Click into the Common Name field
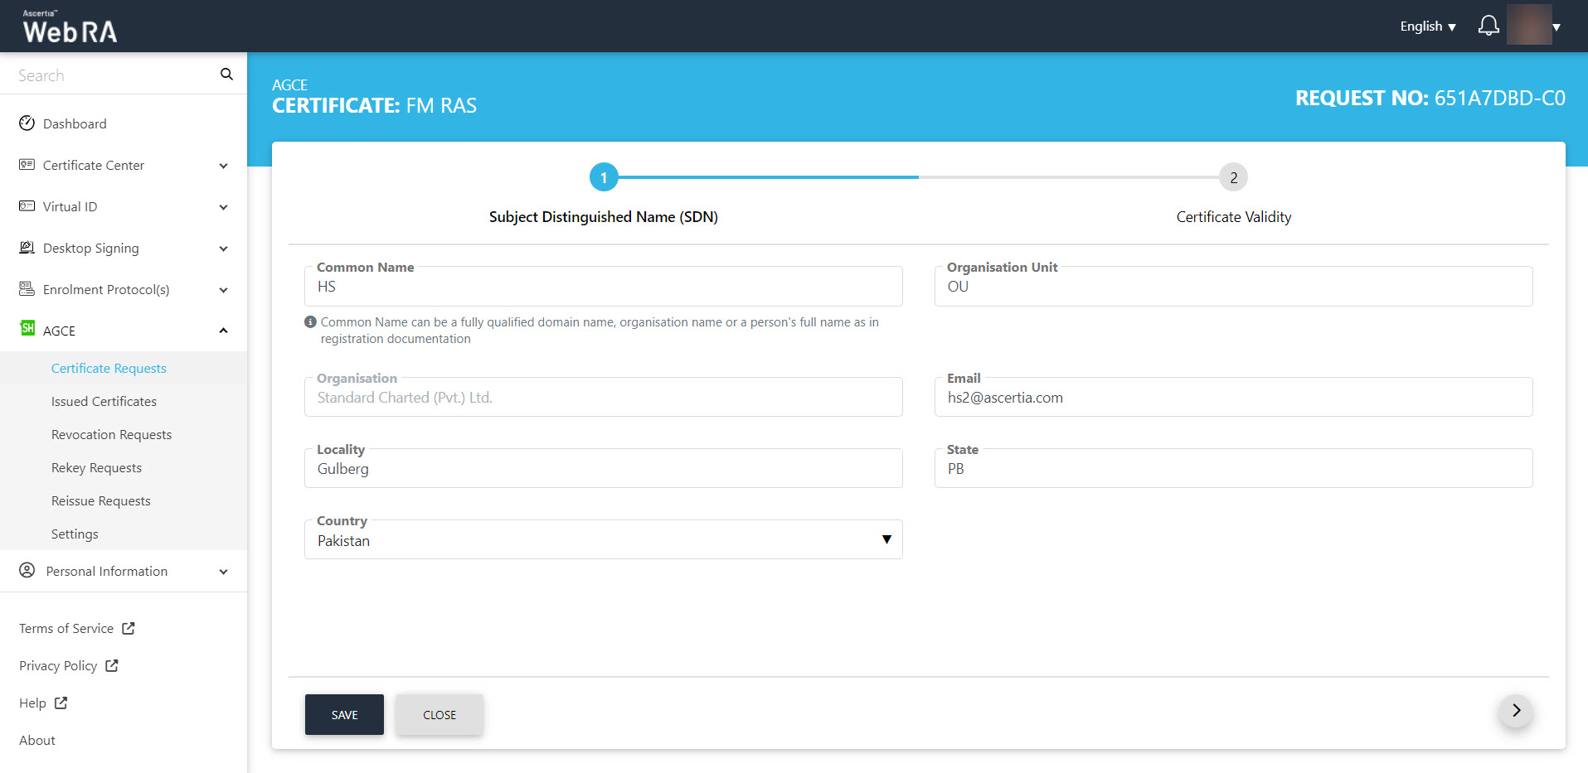This screenshot has width=1588, height=773. pyautogui.click(x=603, y=287)
